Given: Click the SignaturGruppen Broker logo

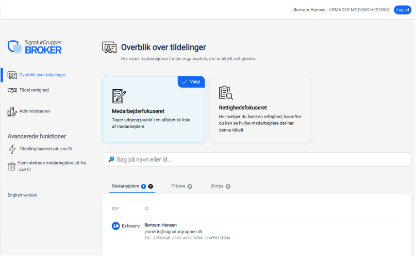Looking at the screenshot, I should 35,46.
